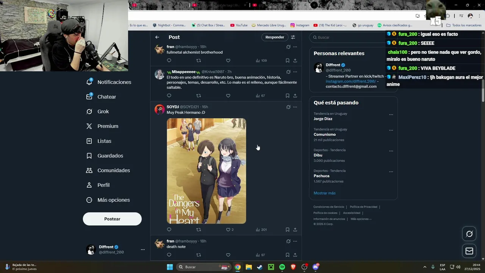The height and width of the screenshot is (273, 485).
Task: Open more options on fran's death note post
Action: coord(295,241)
